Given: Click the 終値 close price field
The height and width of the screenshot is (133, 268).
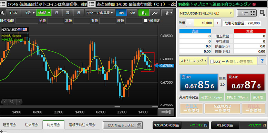Looking at the screenshot, I should [134, 21].
